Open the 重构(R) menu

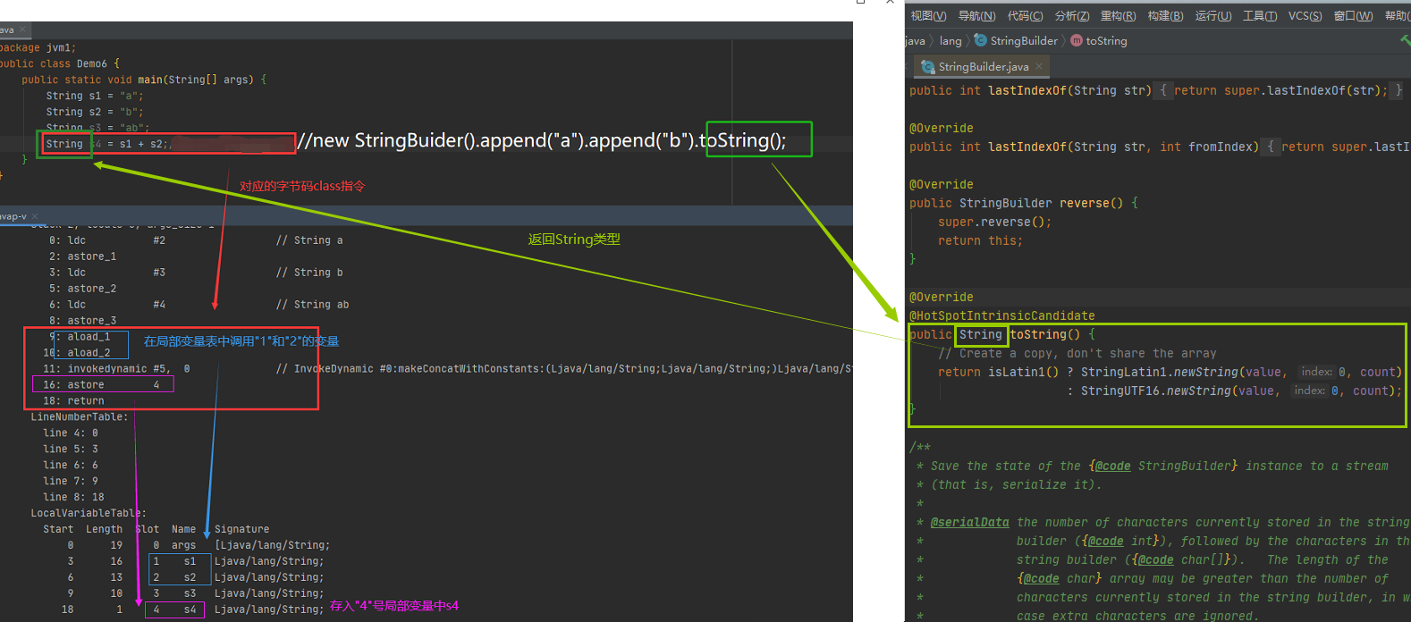coord(1118,16)
